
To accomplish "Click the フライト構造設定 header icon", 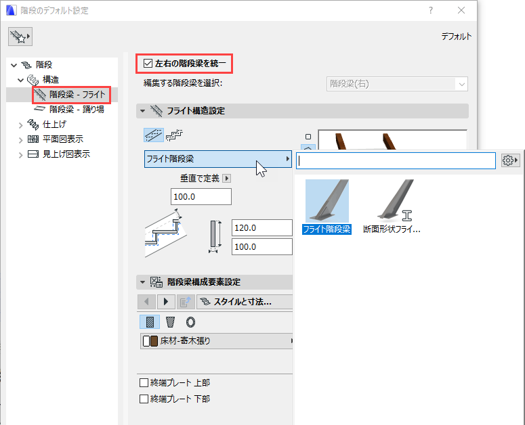I will (x=156, y=111).
